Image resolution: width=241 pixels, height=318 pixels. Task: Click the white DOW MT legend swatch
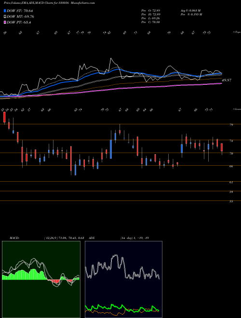[x=5, y=17]
